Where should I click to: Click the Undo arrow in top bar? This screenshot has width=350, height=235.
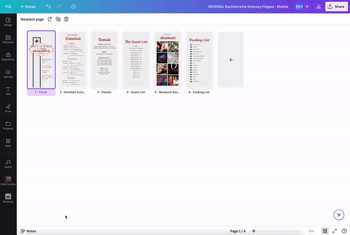pos(48,6)
